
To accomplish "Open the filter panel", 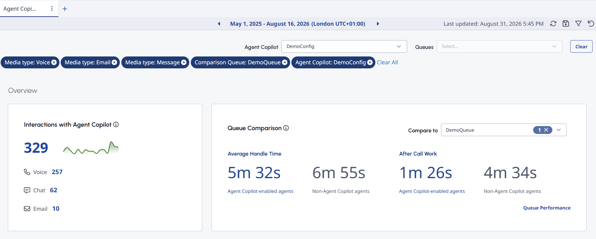I will pyautogui.click(x=578, y=24).
